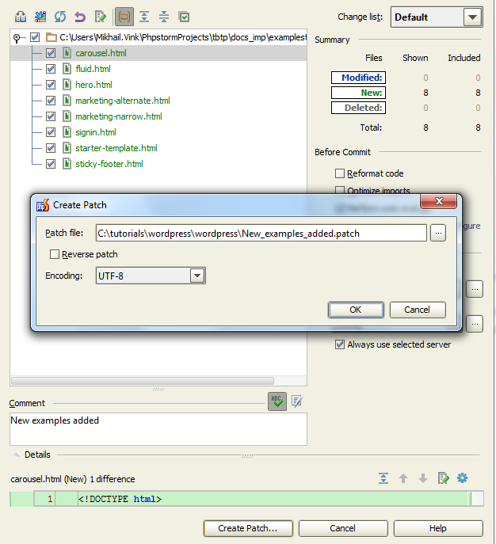Toggle the group by directory icon
Screen dimensions: 496x544
[x=124, y=17]
